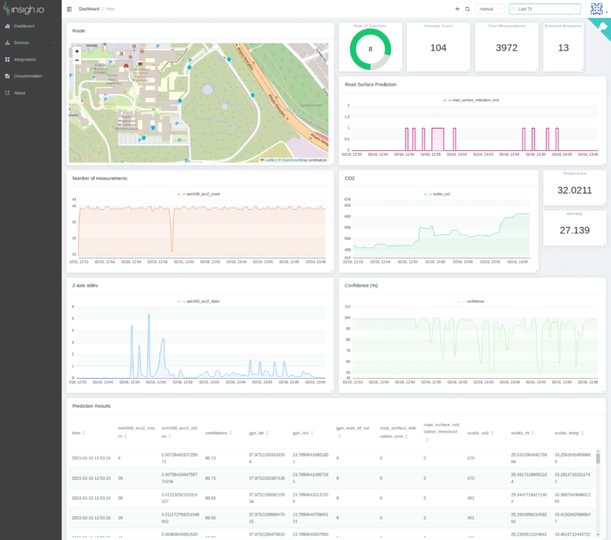Viewport: 611px width, 540px height.
Task: Open the Last 7d time range dropdown
Action: 545,8
